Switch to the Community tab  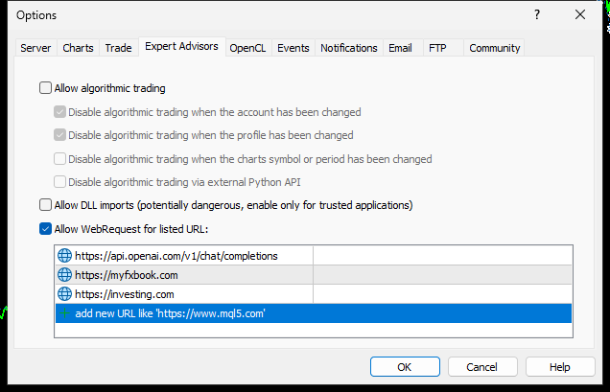494,48
